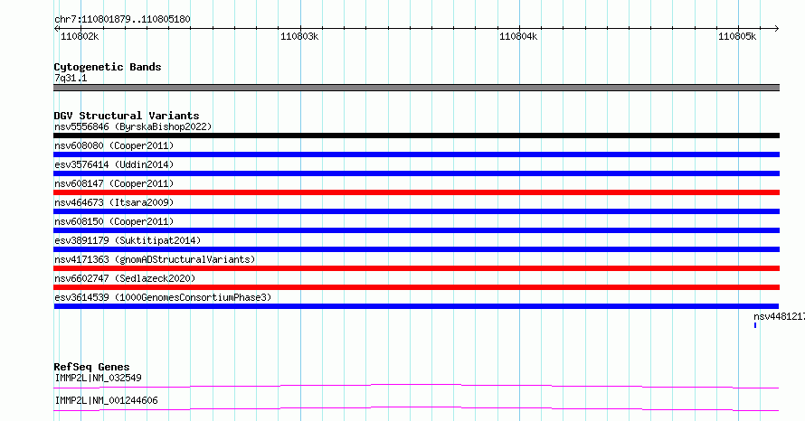Select nsv5556846 (ByrskaBishop2022) label
The image size is (805, 421).
[133, 126]
